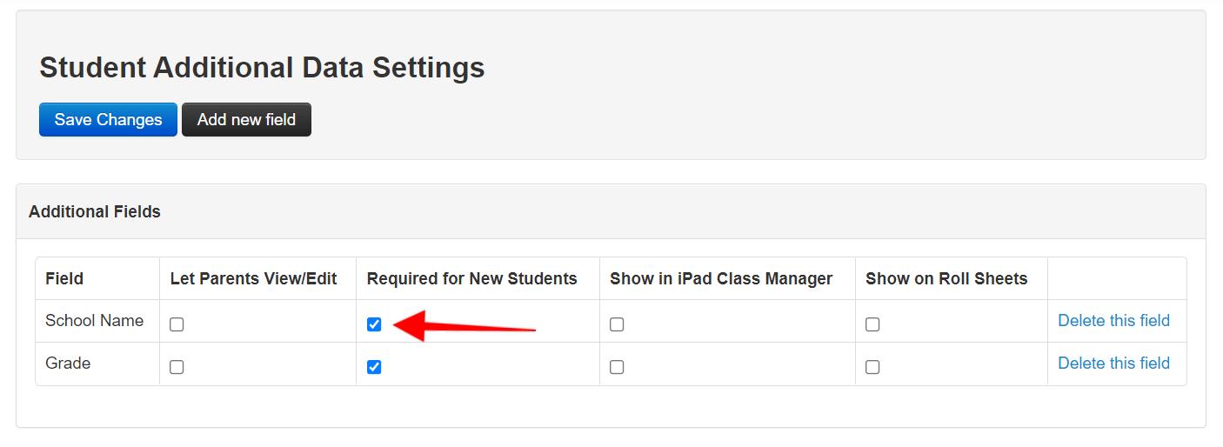Enable Show on Roll Sheets for Grade
This screenshot has height=447, width=1223.
pyautogui.click(x=872, y=367)
